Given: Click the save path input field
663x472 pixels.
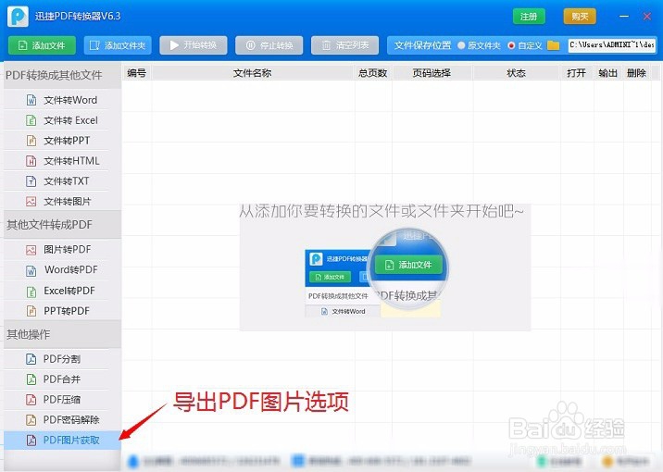Looking at the screenshot, I should click(612, 44).
